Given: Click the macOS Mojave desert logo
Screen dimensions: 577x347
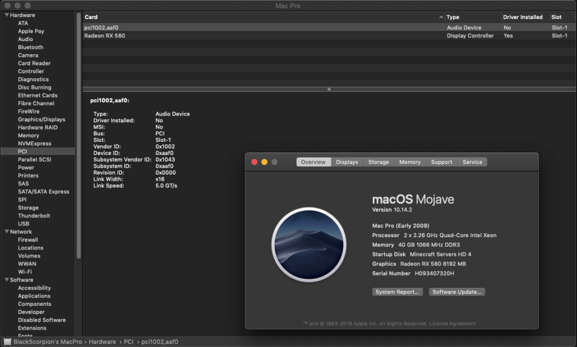Looking at the screenshot, I should [309, 244].
